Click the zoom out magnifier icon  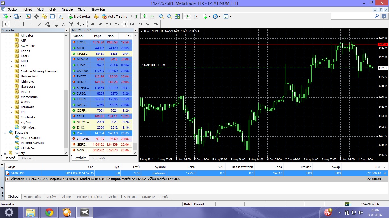[x=169, y=16]
